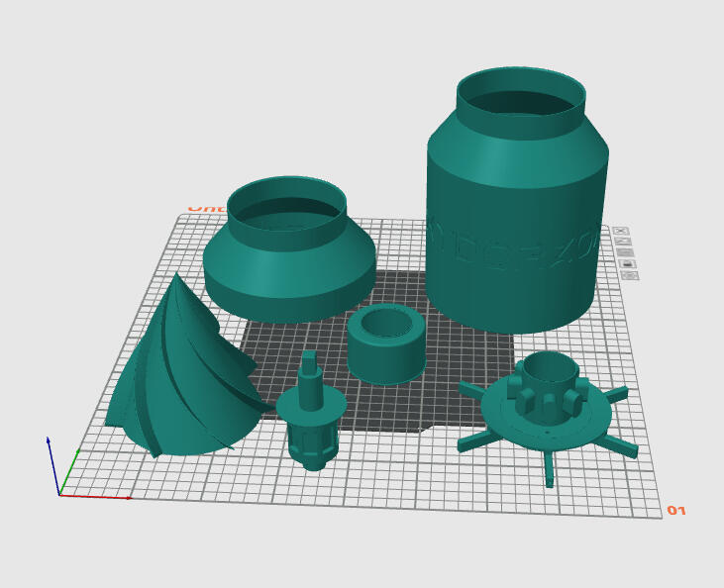Select the spindle shaft part with flange
This screenshot has height=588, width=724.
tap(311, 416)
